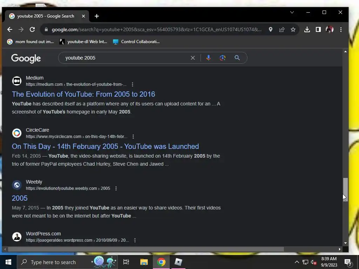359x269 pixels.
Task: Start voice search microphone
Action: coord(208,58)
